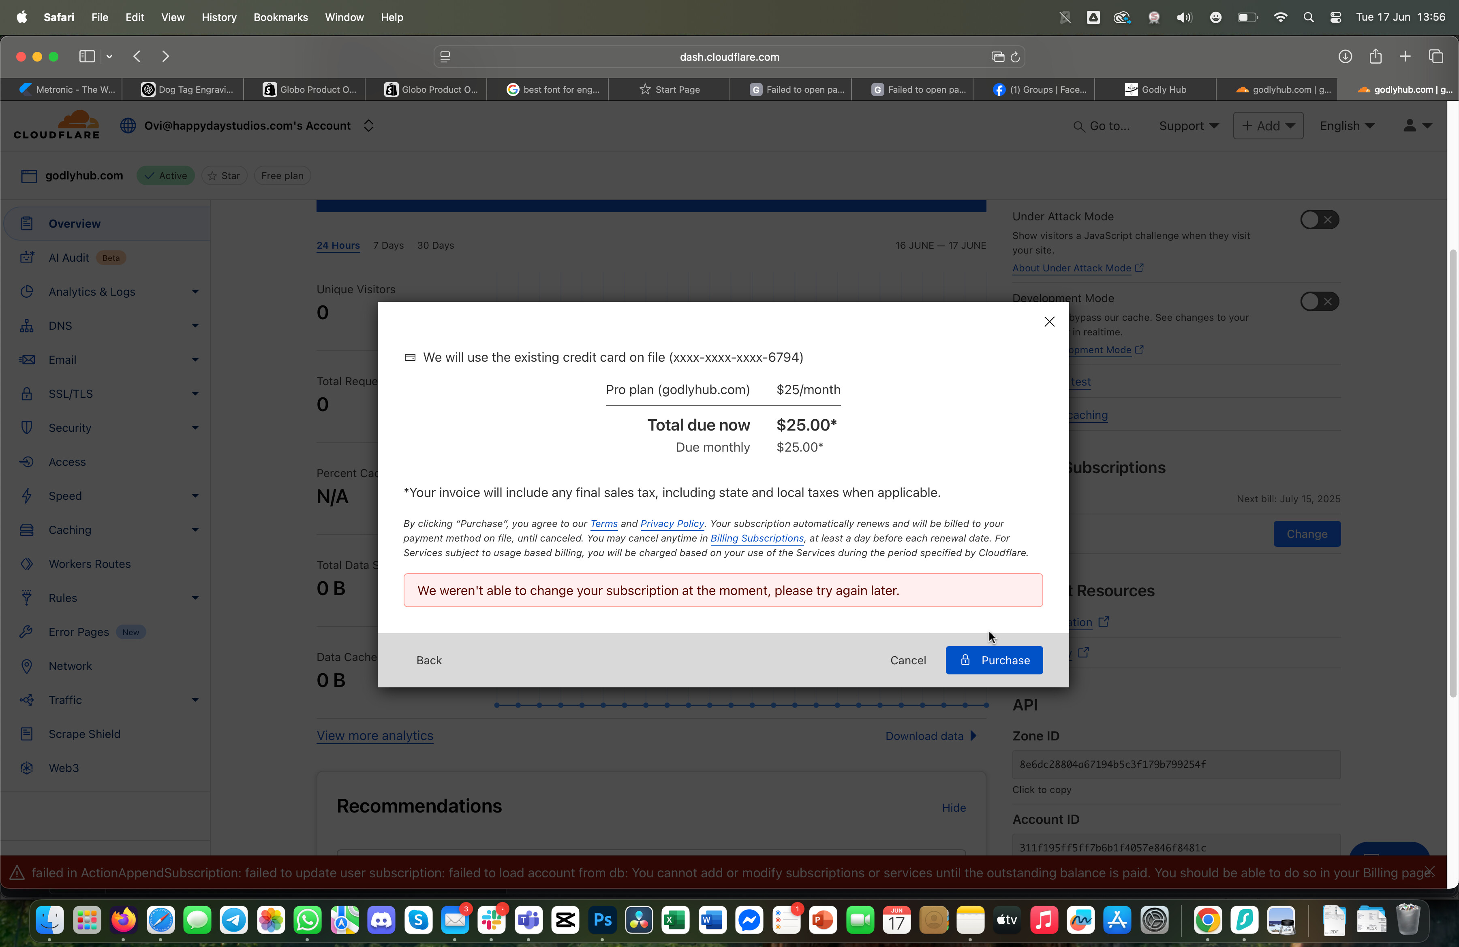Click the Security shield icon
1459x947 pixels.
point(26,428)
